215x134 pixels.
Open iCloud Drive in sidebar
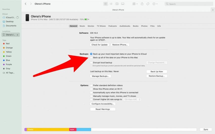tap(9, 17)
